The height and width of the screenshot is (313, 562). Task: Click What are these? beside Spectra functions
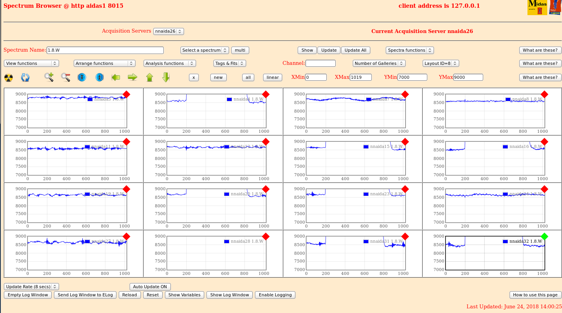pyautogui.click(x=540, y=50)
